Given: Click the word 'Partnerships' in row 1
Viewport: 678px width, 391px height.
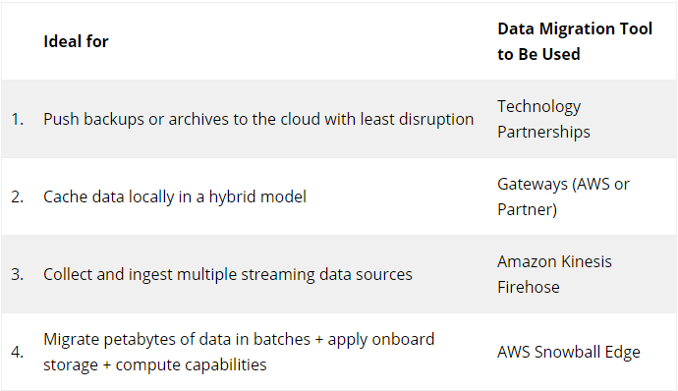Looking at the screenshot, I should tap(543, 132).
